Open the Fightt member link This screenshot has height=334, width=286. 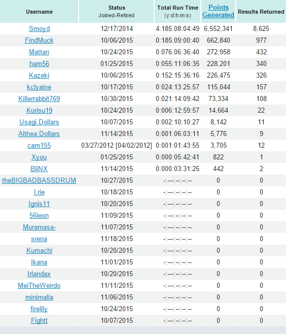click(39, 321)
